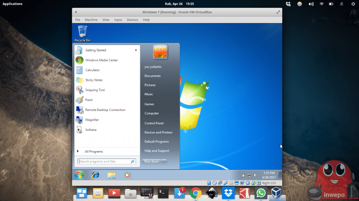Click the Windows volume speaker tray icon
Screen dimensions: 359x201
256,175
